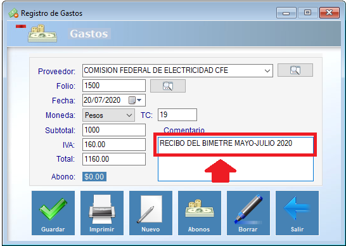The width and height of the screenshot is (346, 246).
Task: Create a new record with Nuevo
Action: [151, 213]
